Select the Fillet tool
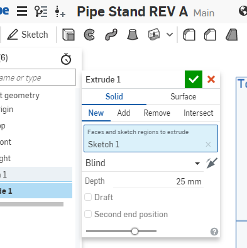This screenshot has width=247, height=248. pos(189,35)
